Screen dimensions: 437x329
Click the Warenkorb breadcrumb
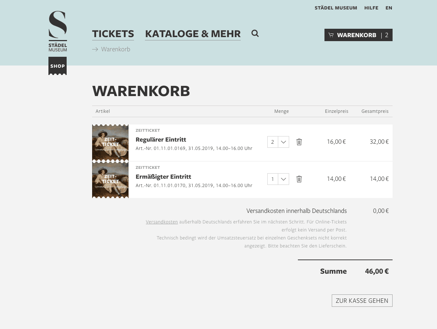tap(115, 49)
